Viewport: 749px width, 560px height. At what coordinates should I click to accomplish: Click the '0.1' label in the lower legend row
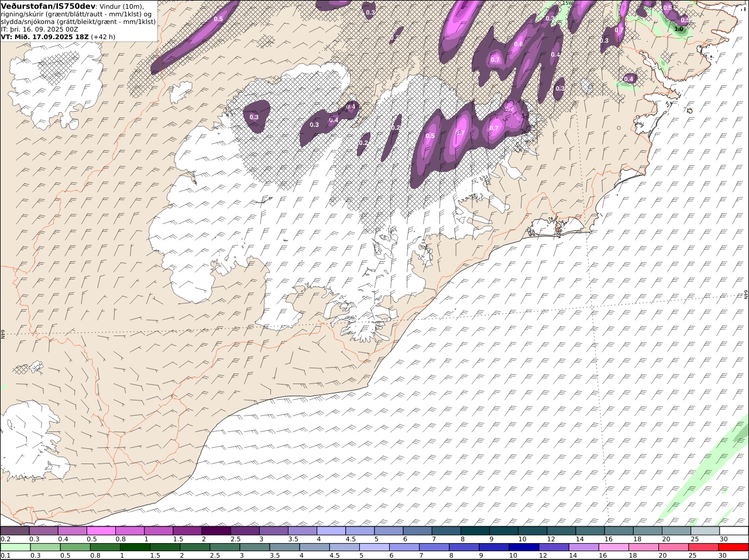click(6, 555)
